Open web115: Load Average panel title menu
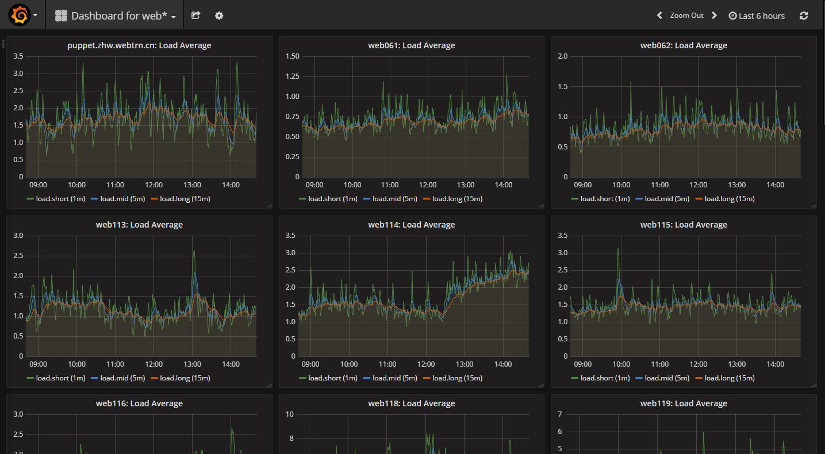The image size is (825, 454). 684,225
